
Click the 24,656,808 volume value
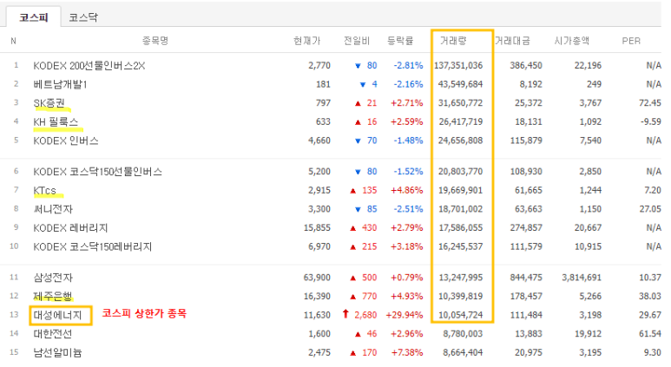tap(460, 141)
